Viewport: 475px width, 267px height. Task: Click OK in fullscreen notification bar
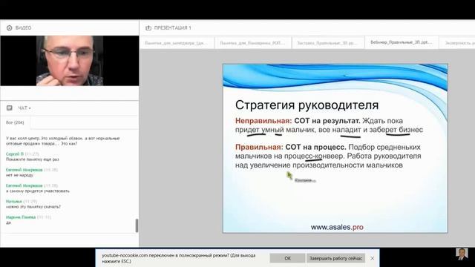pos(287,258)
